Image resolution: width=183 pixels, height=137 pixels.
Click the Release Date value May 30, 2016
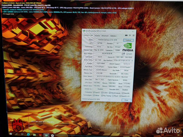99,50
